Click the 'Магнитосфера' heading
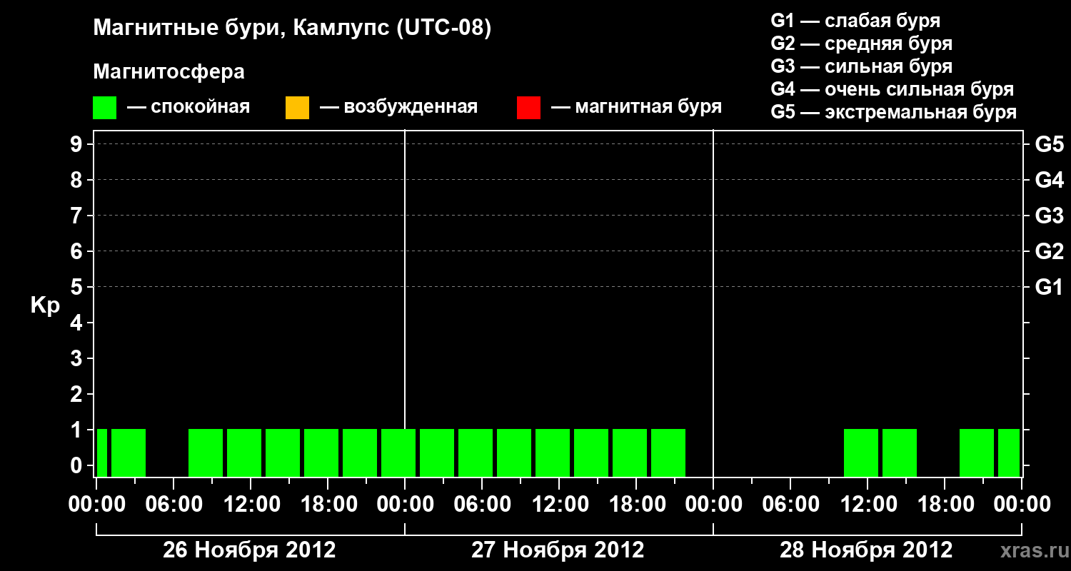The height and width of the screenshot is (571, 1071). (169, 72)
